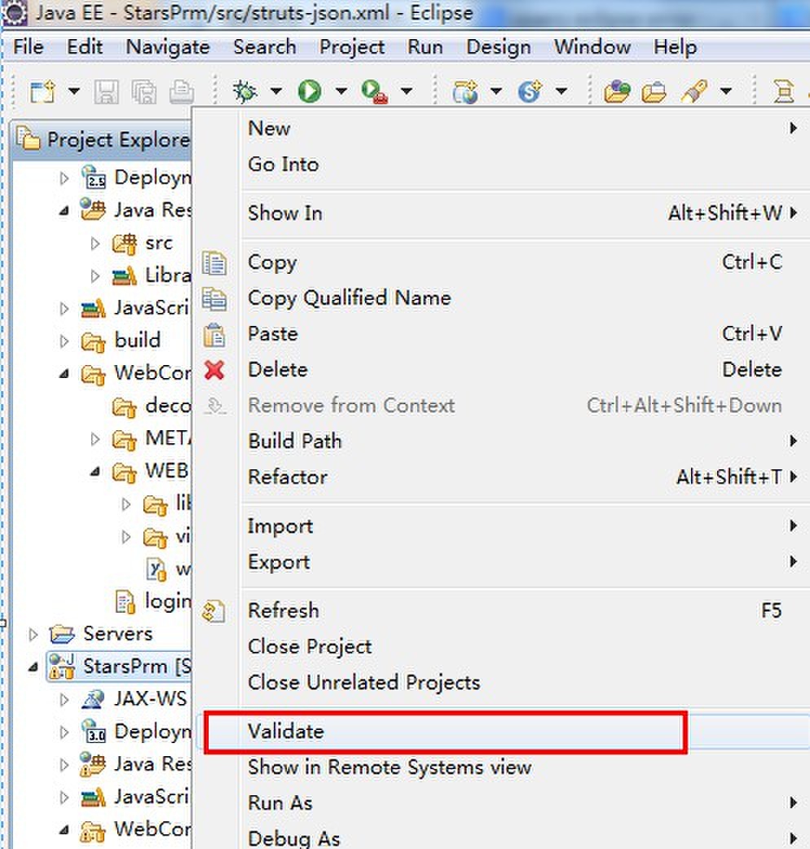Select Go Into in the context menu

(x=500, y=165)
